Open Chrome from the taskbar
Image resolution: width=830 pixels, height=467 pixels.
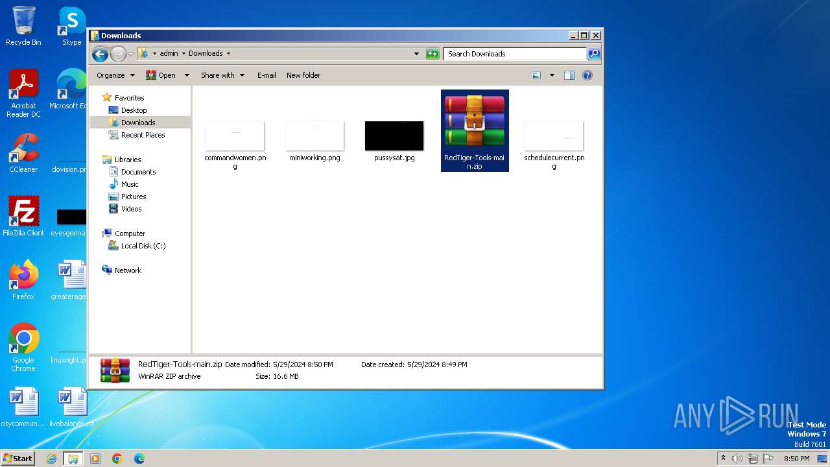tap(117, 459)
